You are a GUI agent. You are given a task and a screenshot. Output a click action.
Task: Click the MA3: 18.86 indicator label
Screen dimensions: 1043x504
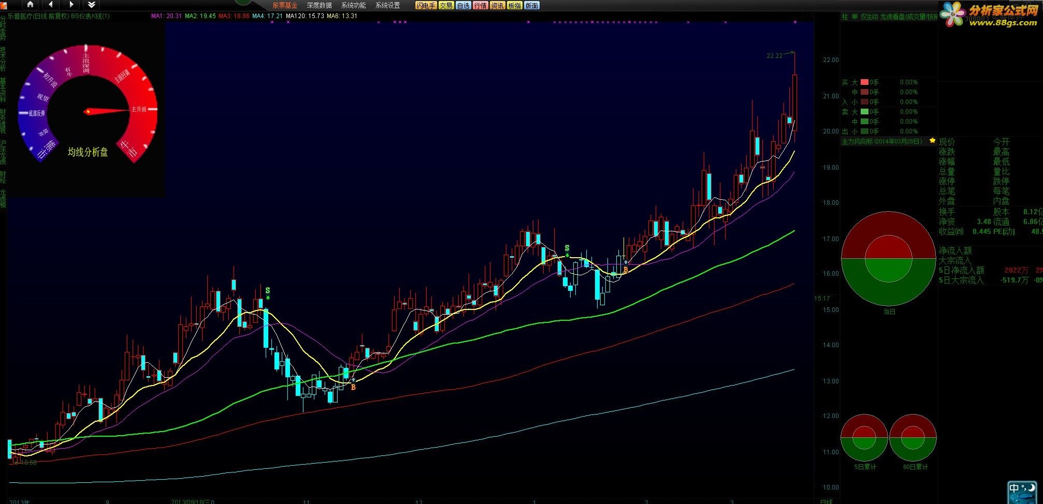(x=234, y=16)
